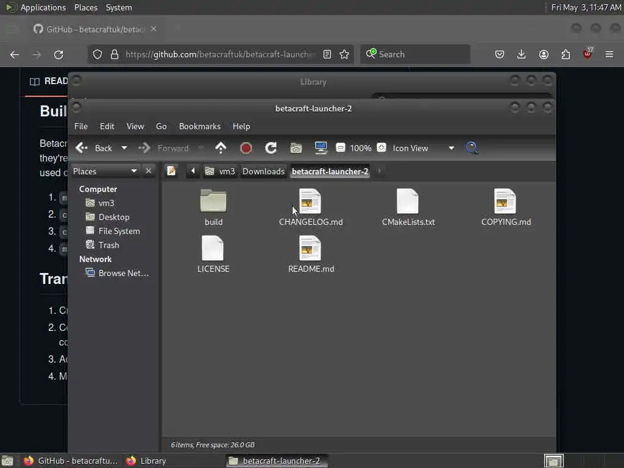Select CMakeLists.txt file
Screen dimensions: 624x468
408,207
